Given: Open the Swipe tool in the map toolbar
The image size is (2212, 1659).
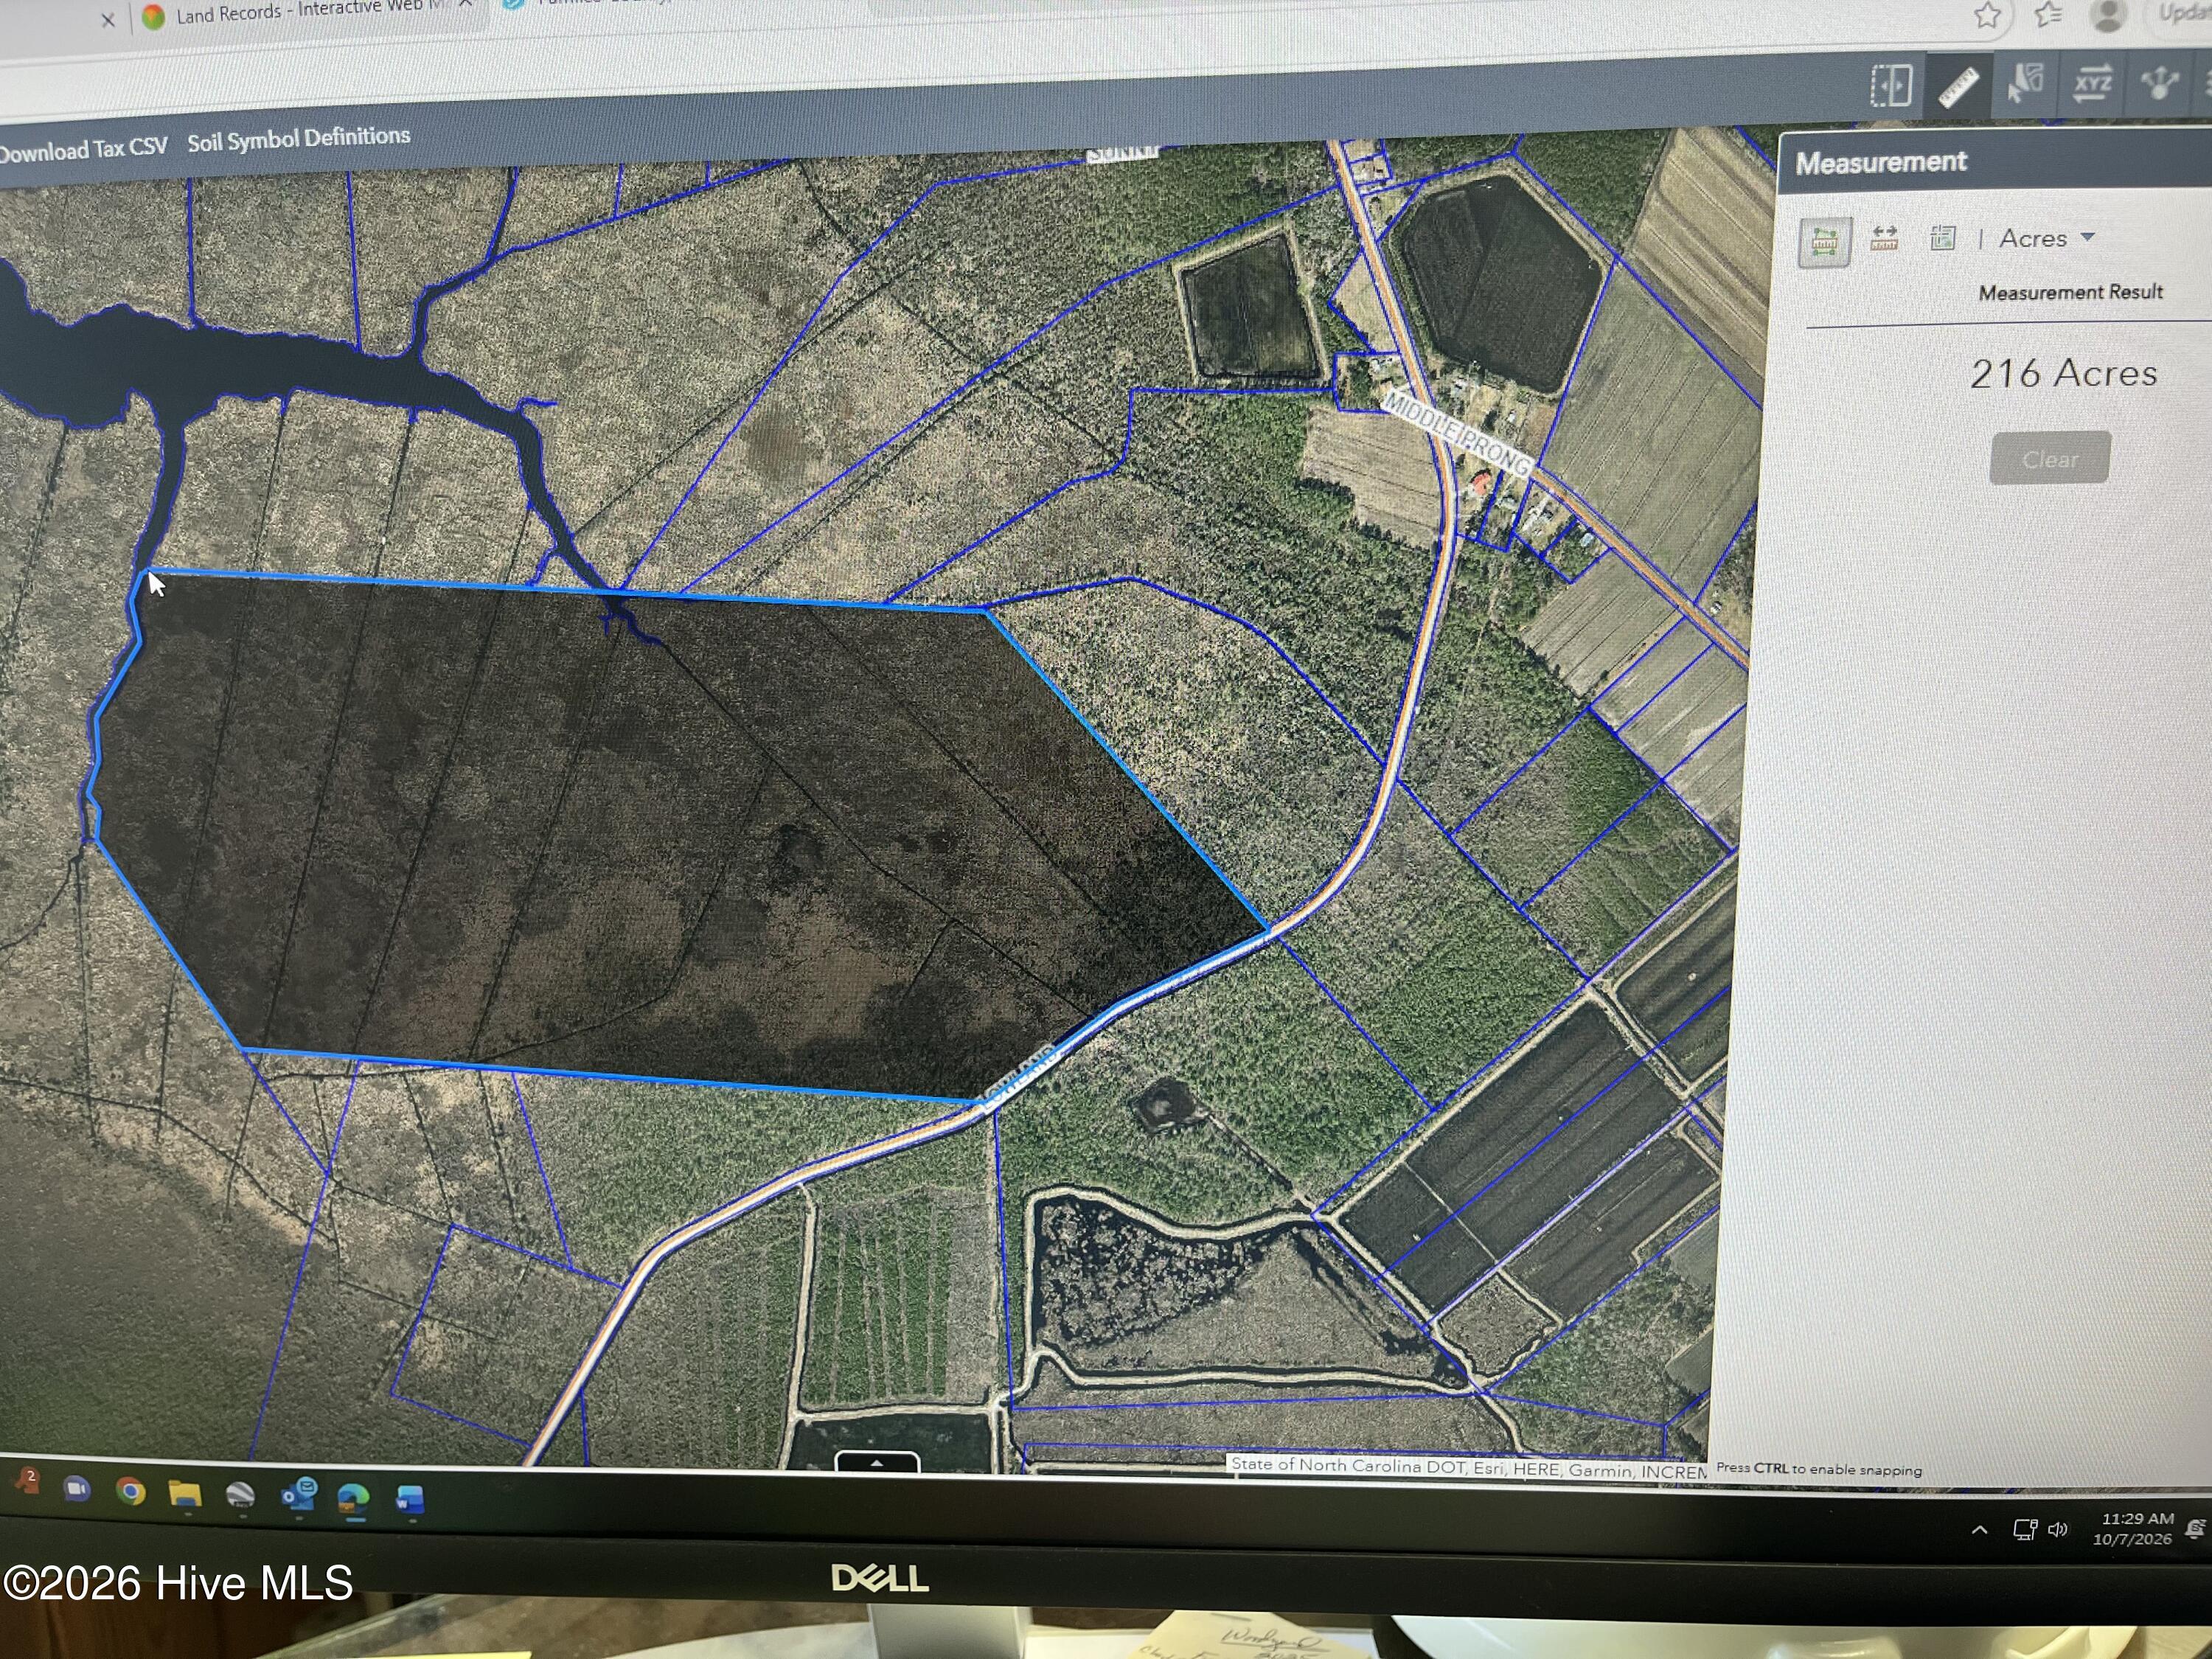Looking at the screenshot, I should click(x=1891, y=86).
